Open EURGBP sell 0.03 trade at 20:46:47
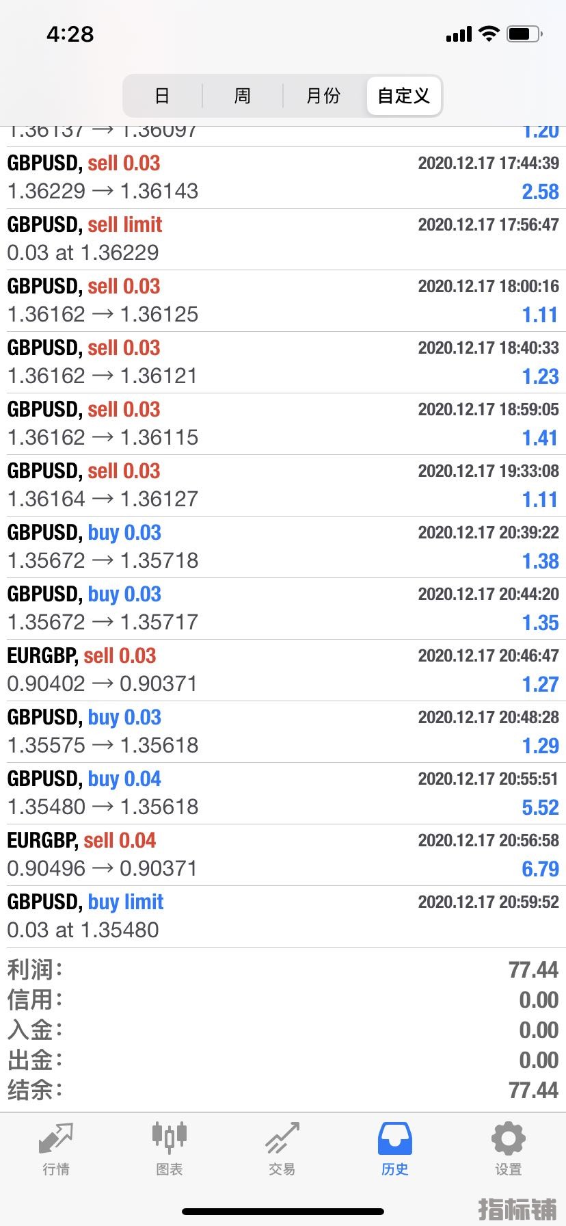 [283, 670]
